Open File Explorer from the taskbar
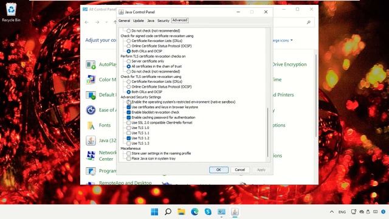The image size is (389, 219). (x=181, y=212)
